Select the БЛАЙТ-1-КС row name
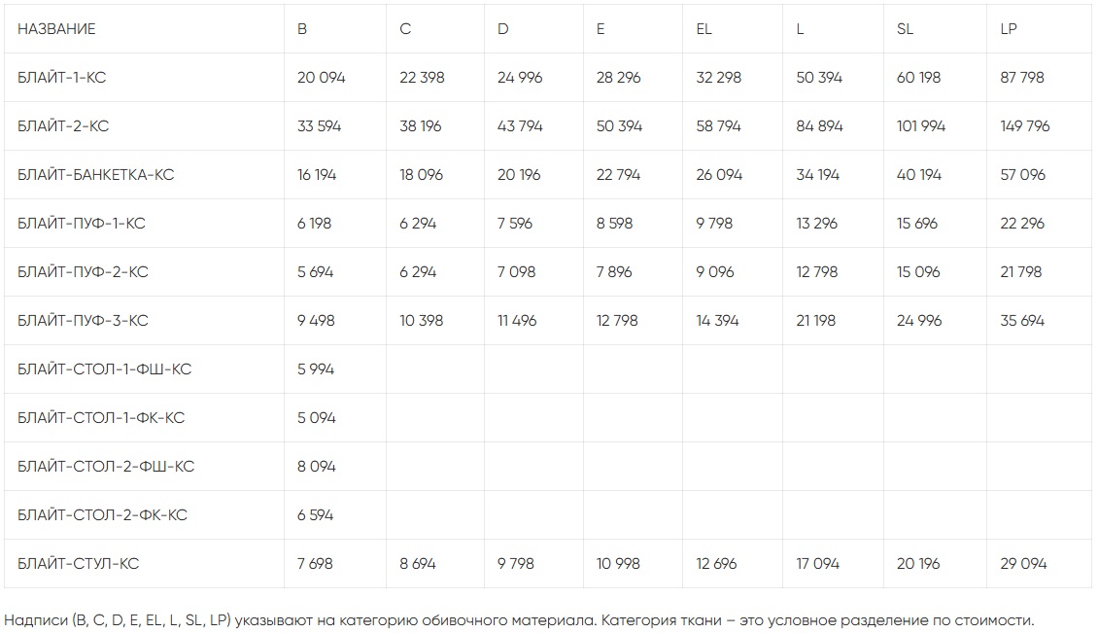The height and width of the screenshot is (633, 1098). pos(62,78)
